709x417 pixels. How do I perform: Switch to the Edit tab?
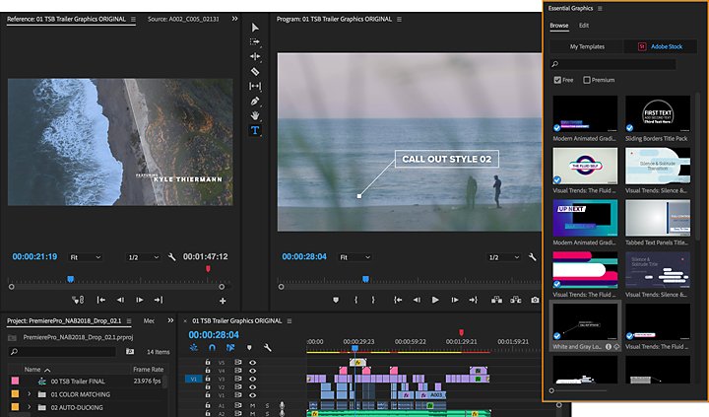(584, 26)
